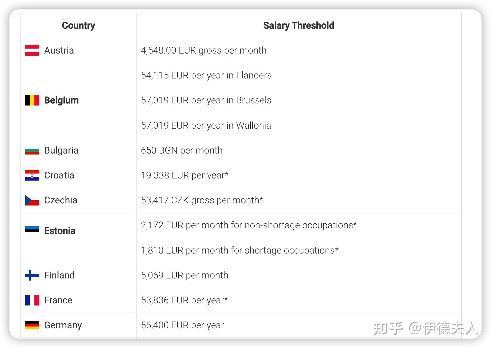The image size is (491, 348).
Task: Click the Finland 5,069 EUR cell
Action: pos(185,275)
